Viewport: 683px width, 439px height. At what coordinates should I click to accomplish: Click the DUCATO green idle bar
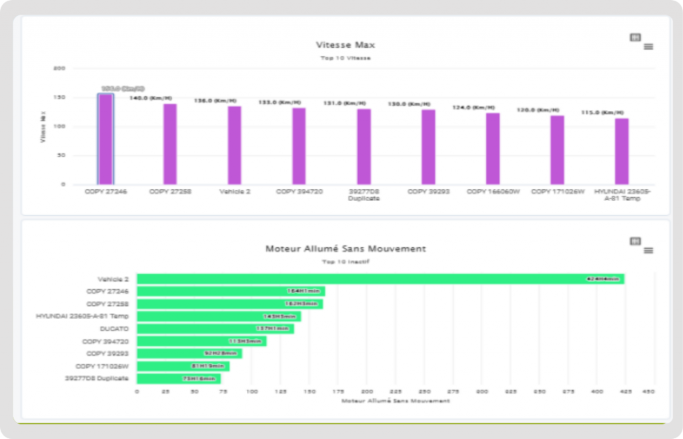[215, 328]
